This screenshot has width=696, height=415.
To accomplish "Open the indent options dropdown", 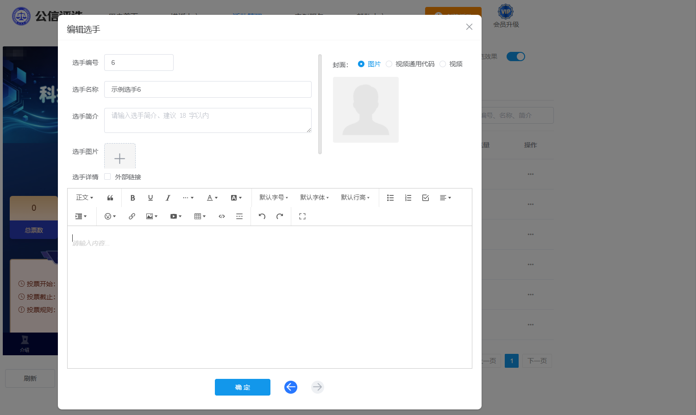I will click(81, 216).
